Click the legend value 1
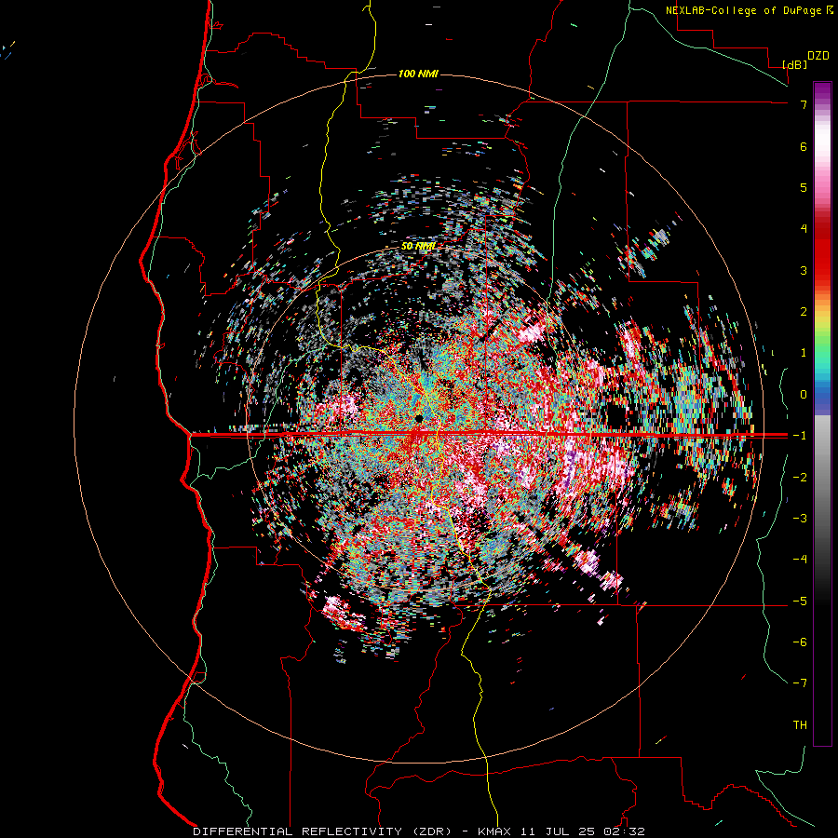 (804, 353)
